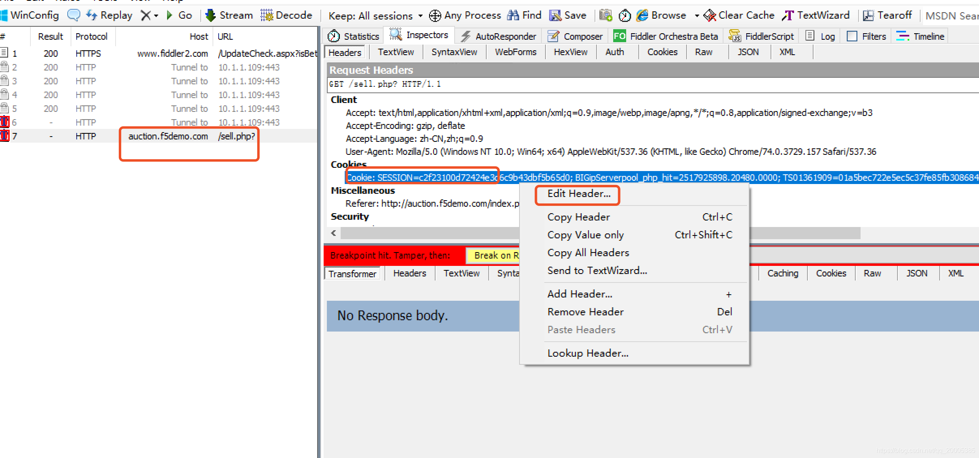
Task: Open the Keep: All sessions dropdown
Action: (376, 16)
